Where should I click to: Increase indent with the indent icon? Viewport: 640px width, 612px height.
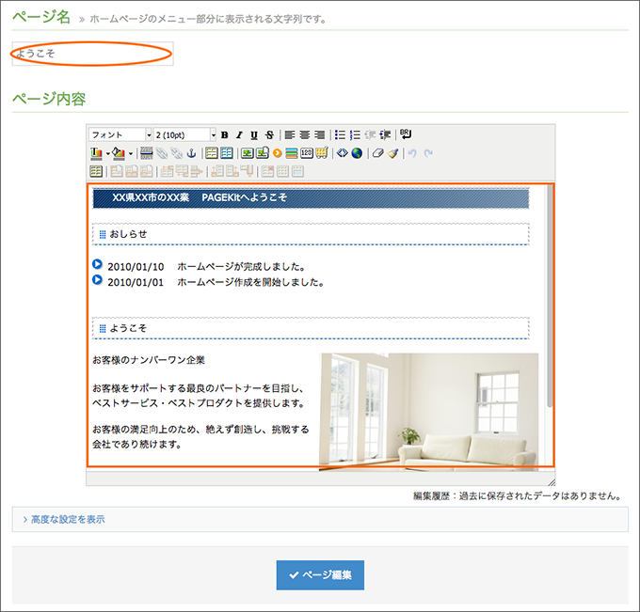(385, 135)
